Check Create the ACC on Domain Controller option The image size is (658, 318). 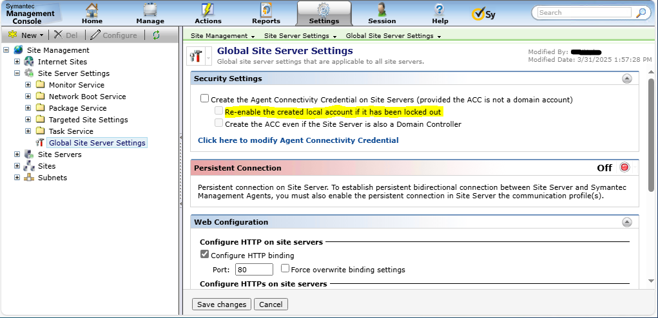(x=218, y=123)
